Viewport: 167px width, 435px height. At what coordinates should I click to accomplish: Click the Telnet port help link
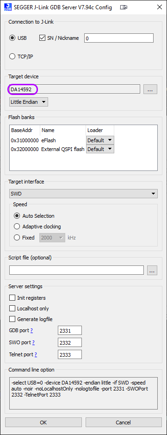[x=36, y=354]
